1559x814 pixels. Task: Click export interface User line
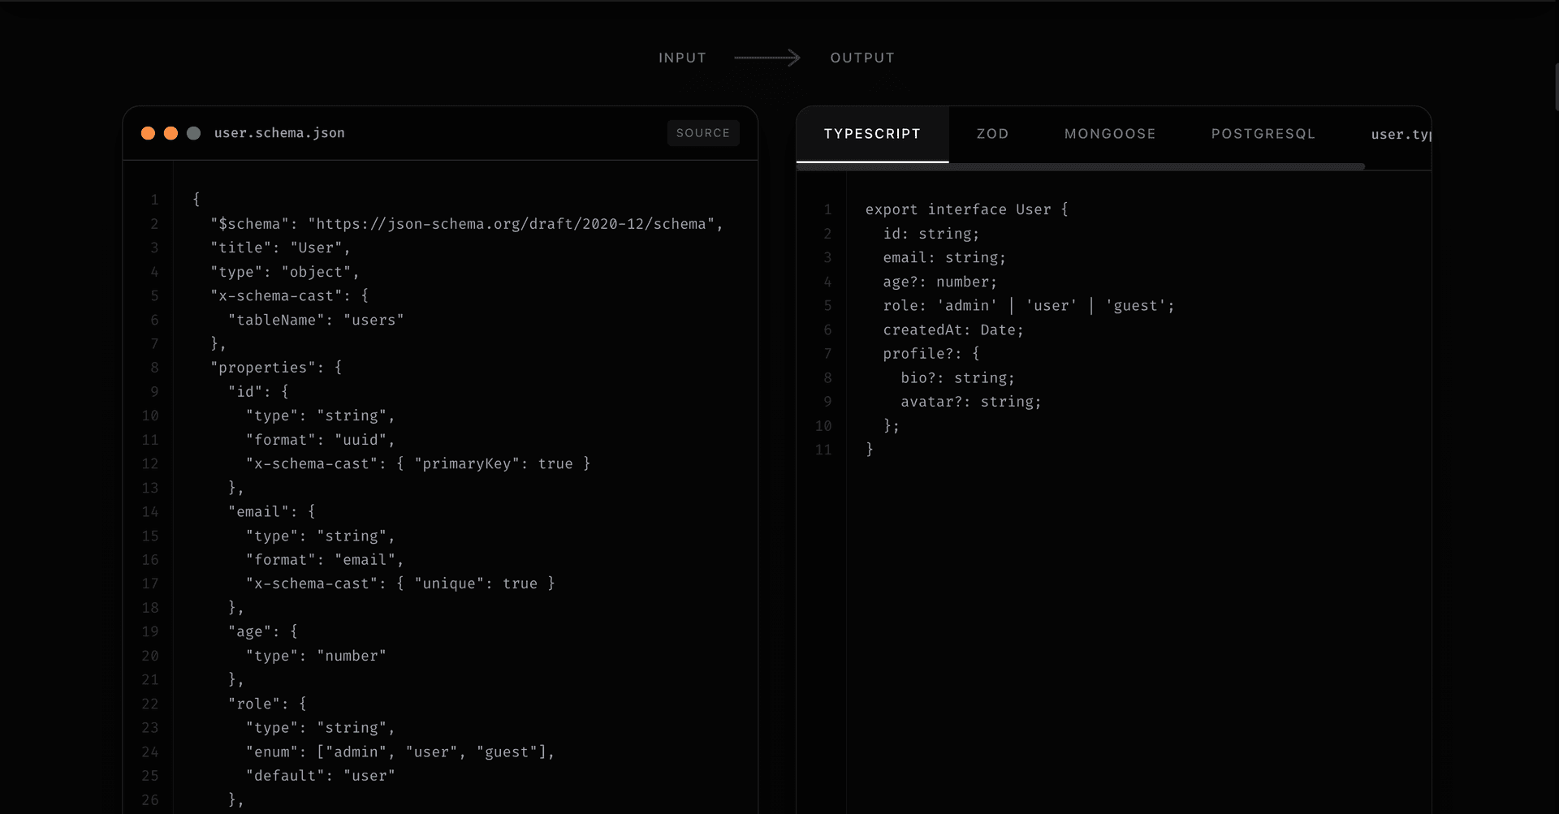tap(966, 209)
